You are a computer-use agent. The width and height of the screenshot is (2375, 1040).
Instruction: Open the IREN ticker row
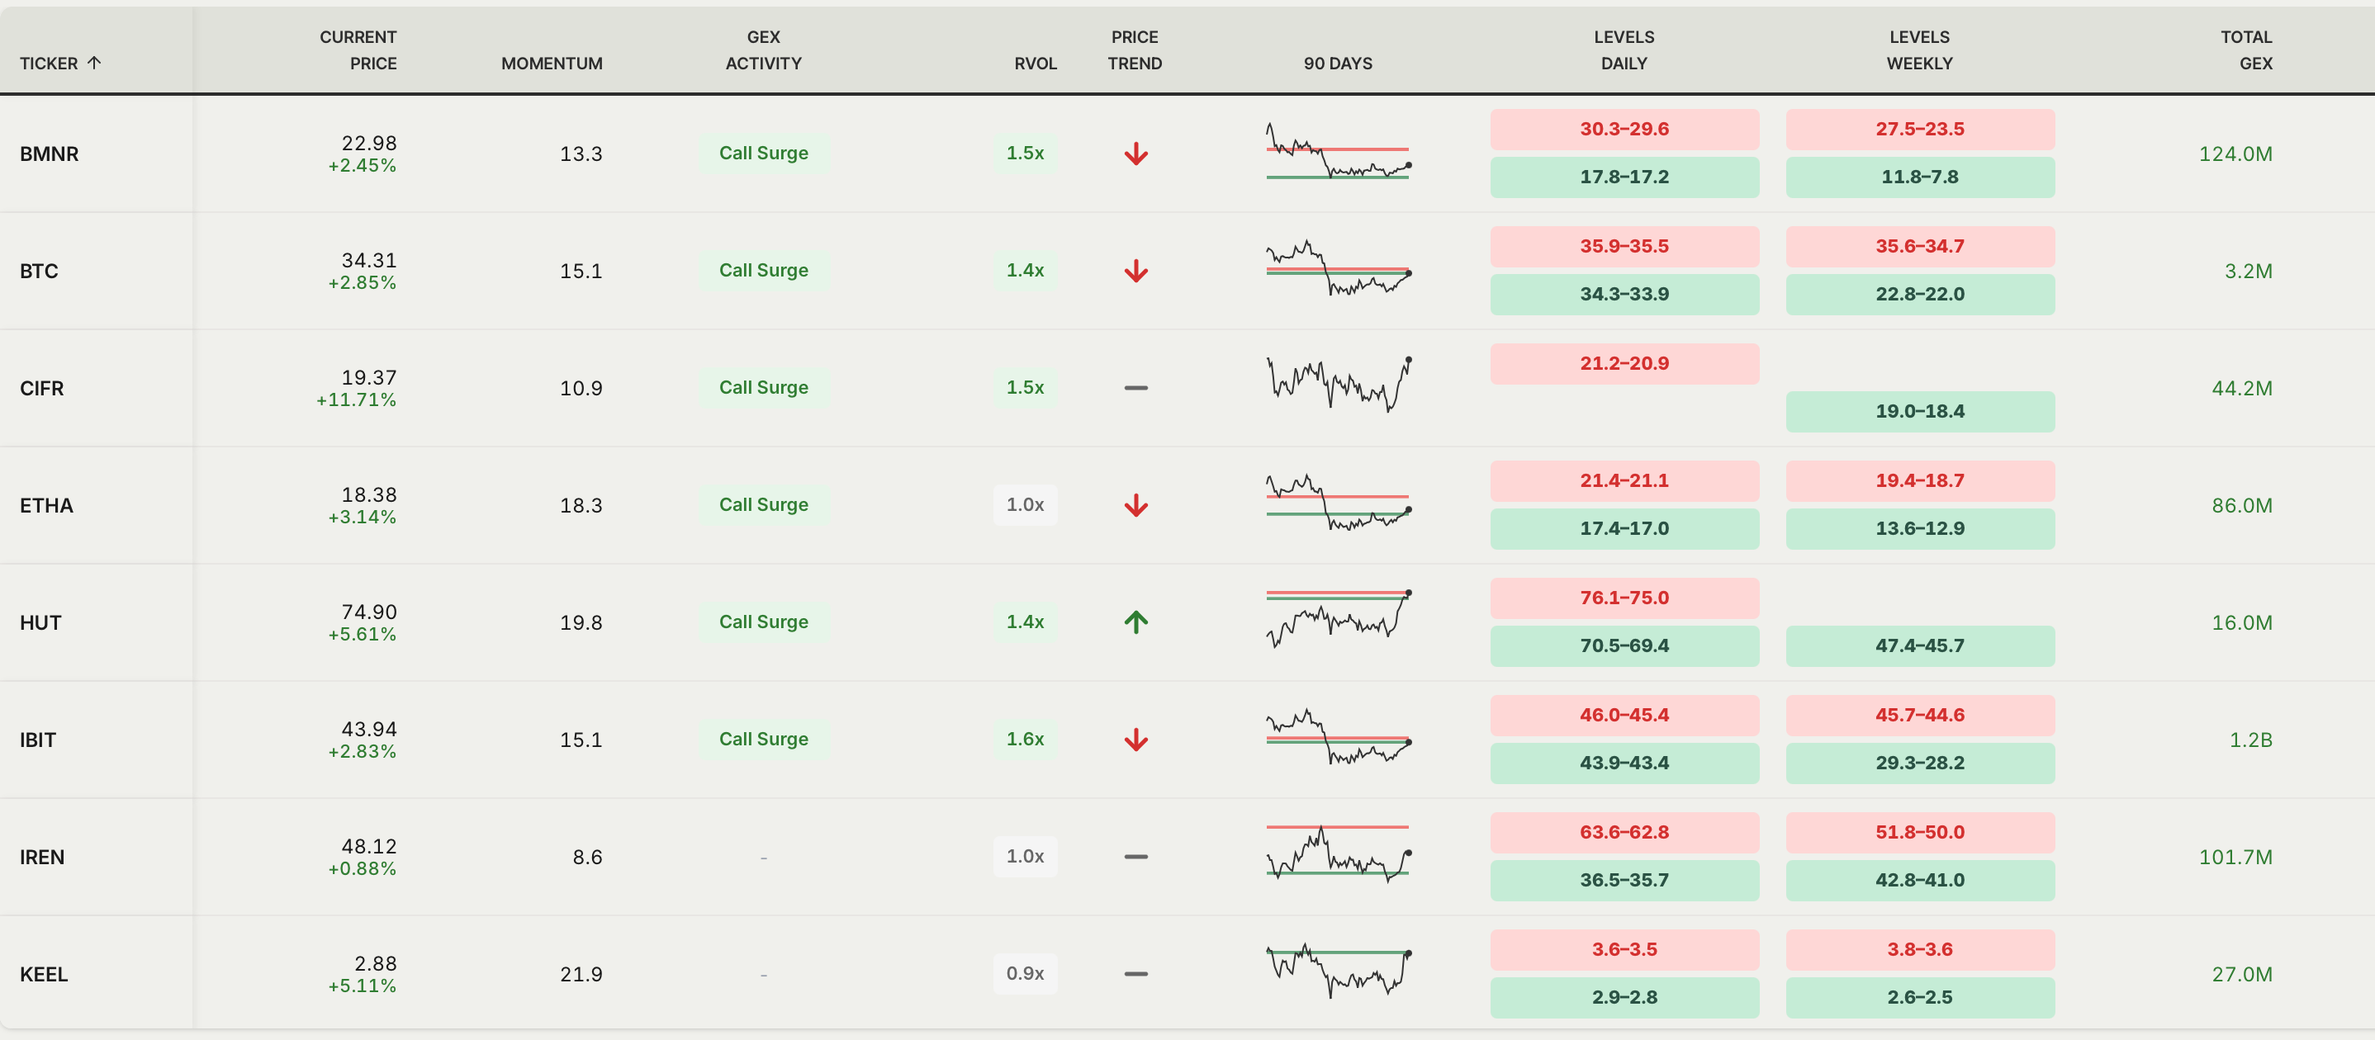pyautogui.click(x=42, y=857)
